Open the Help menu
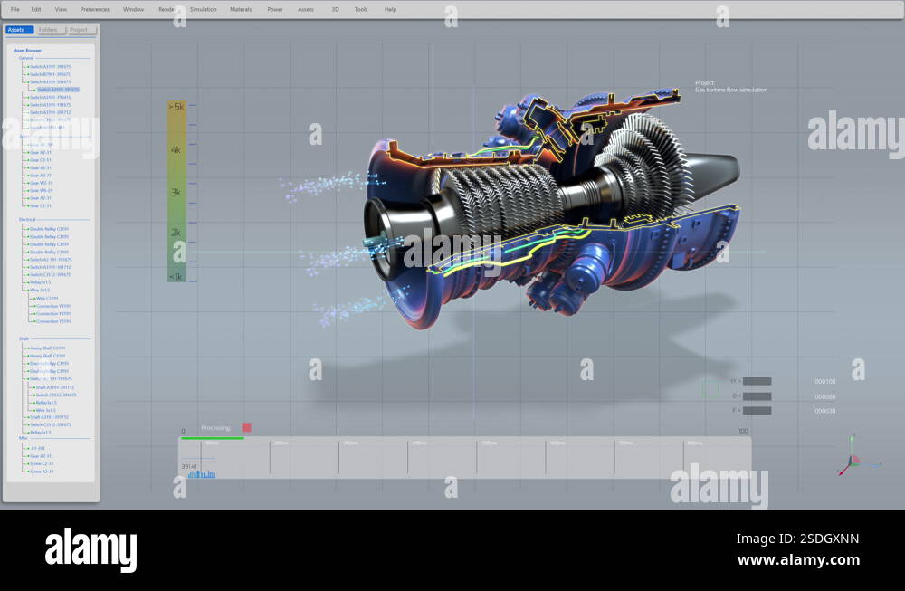905x591 pixels. (390, 9)
